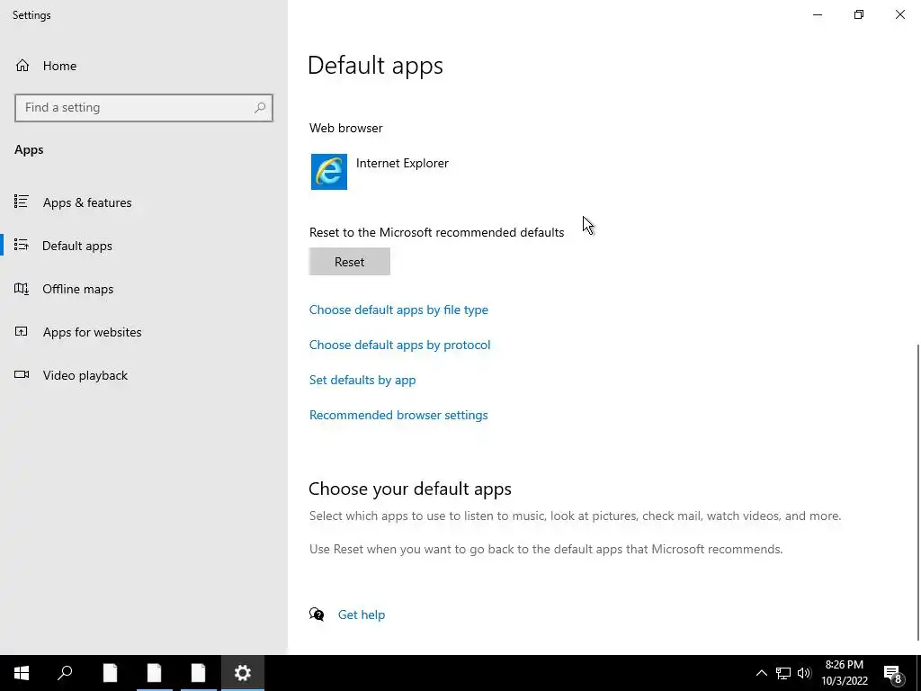Click the Settings gear on taskbar
921x691 pixels.
pyautogui.click(x=243, y=673)
